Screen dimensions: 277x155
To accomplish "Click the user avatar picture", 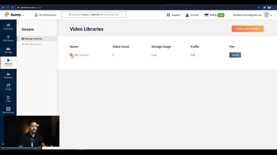I will tap(266, 15).
